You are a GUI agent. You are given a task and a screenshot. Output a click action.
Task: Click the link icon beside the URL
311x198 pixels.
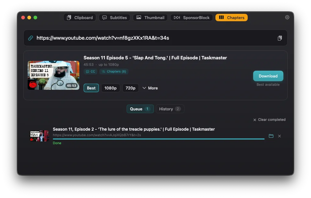pyautogui.click(x=30, y=38)
